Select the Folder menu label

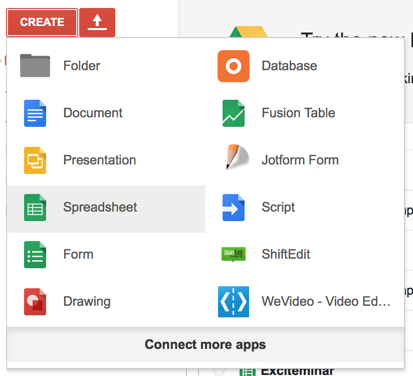point(82,66)
